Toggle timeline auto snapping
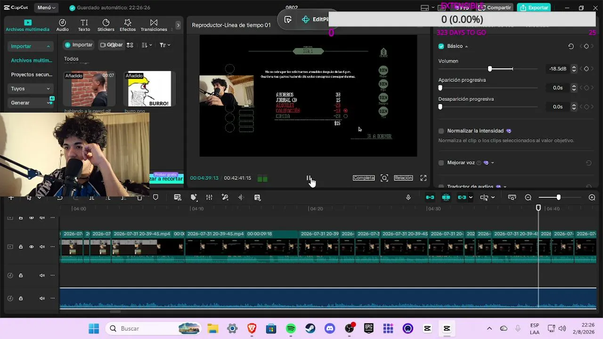Screen dimensions: 603x339 pos(446,197)
